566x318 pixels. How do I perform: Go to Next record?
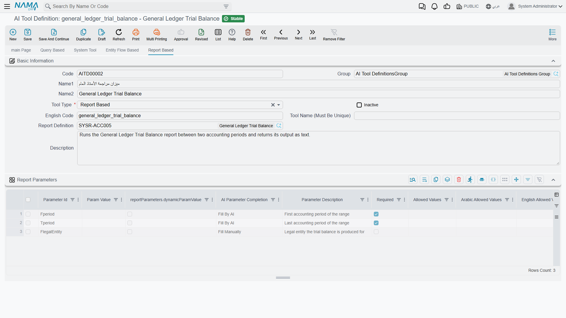[299, 34]
